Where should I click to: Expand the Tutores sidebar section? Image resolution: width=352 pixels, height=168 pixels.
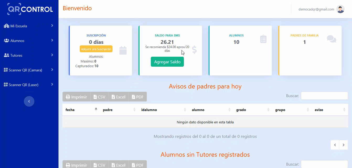tap(29, 55)
